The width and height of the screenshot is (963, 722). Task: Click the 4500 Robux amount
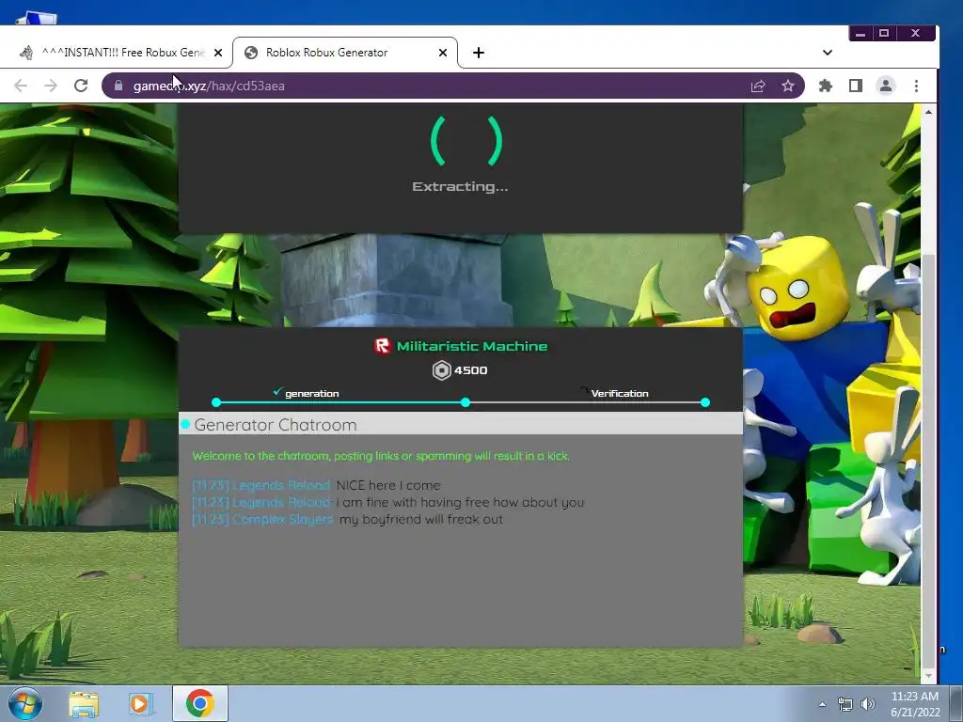(x=471, y=370)
